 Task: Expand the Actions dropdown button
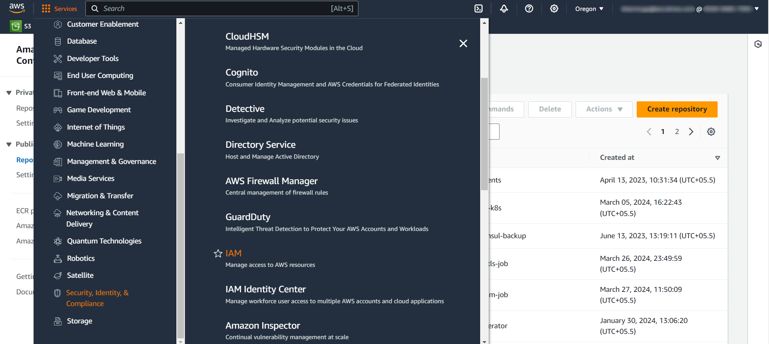[x=604, y=109]
